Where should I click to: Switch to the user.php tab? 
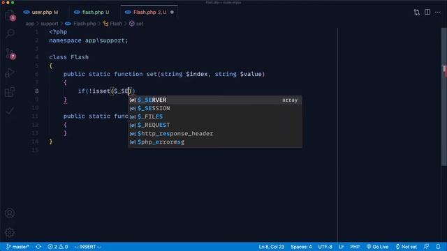click(42, 13)
